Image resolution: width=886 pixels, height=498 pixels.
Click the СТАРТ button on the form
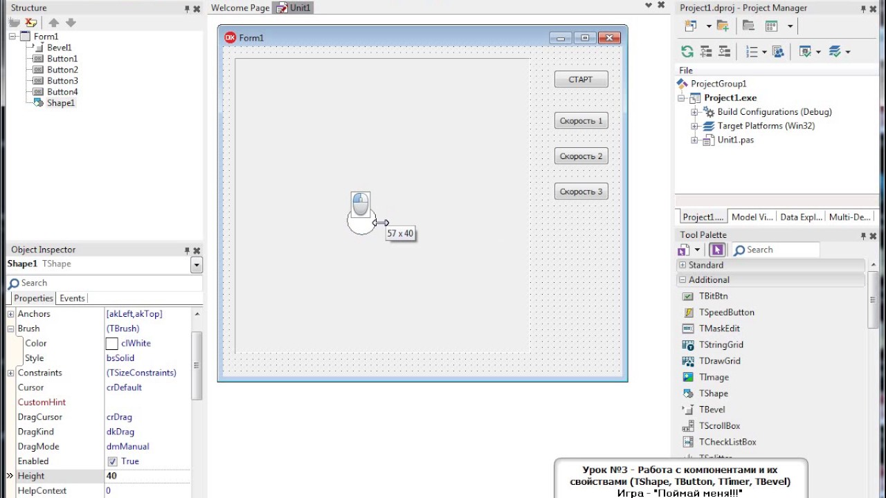tap(581, 80)
